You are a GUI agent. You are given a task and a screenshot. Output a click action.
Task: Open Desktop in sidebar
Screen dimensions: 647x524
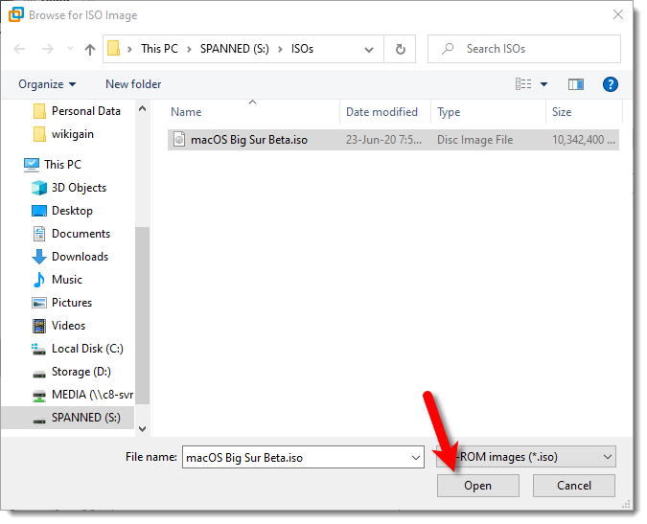(x=72, y=211)
